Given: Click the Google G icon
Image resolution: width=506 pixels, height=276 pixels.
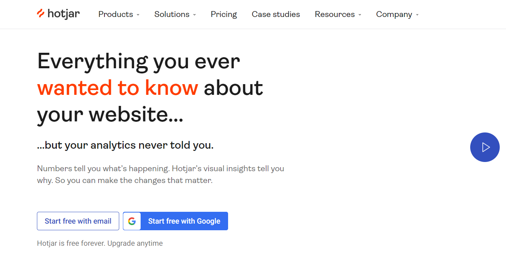Looking at the screenshot, I should (132, 221).
